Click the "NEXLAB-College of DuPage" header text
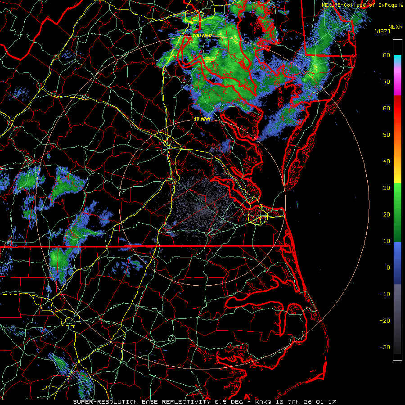Image resolution: width=405 pixels, height=405 pixels. click(x=360, y=5)
